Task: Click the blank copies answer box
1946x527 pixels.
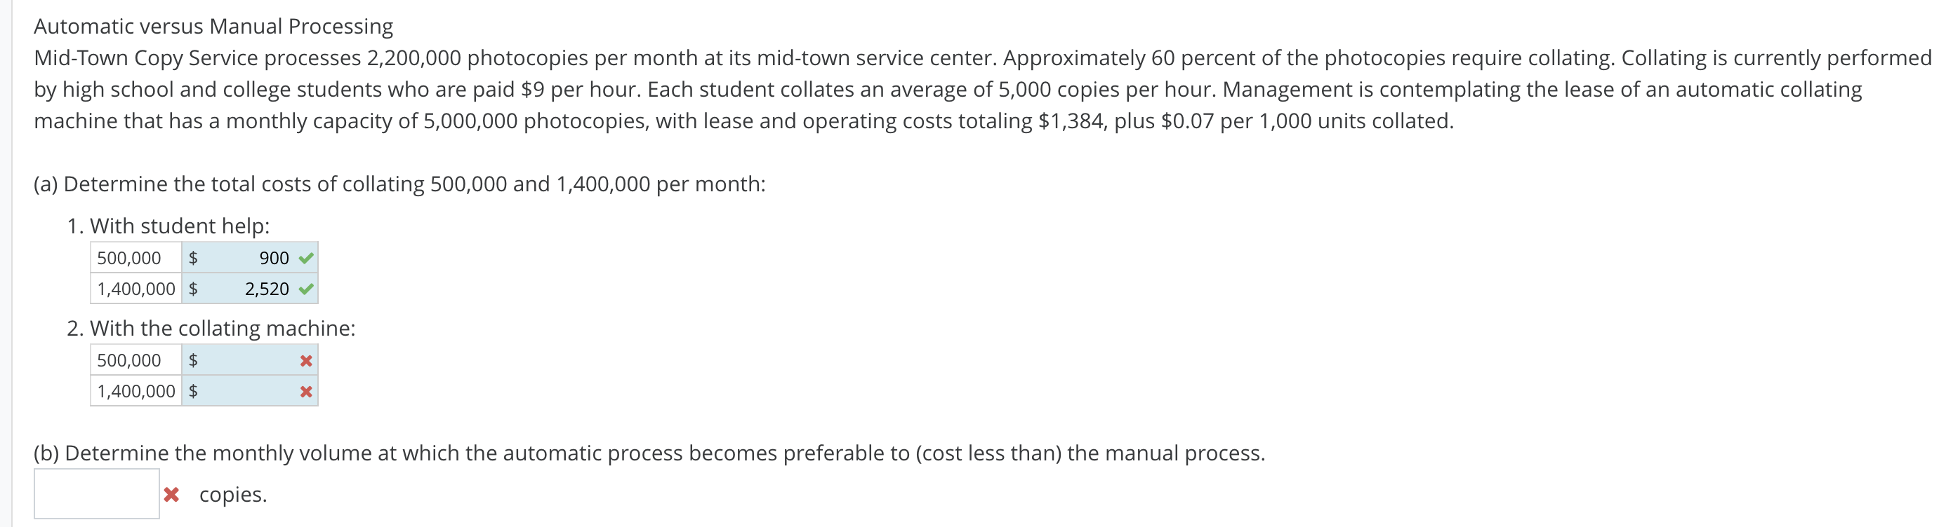Action: point(97,494)
